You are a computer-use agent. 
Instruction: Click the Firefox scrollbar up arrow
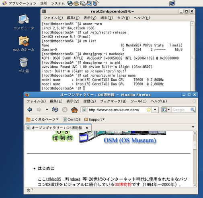pyautogui.click(x=195, y=133)
